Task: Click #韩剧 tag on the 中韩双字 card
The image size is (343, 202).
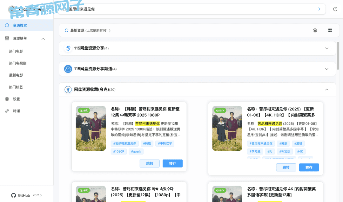Action: click(x=147, y=143)
